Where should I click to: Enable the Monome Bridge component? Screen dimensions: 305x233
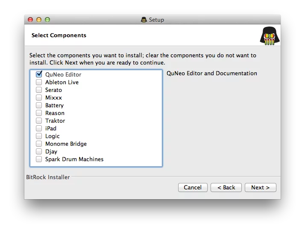click(39, 144)
